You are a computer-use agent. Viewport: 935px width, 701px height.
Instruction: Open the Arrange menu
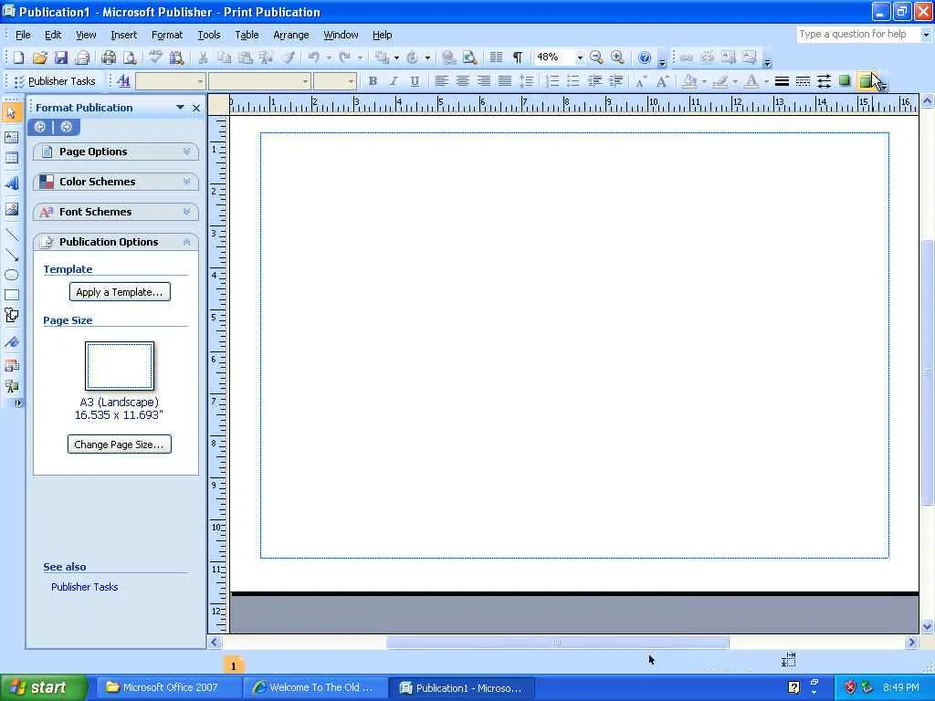point(291,35)
